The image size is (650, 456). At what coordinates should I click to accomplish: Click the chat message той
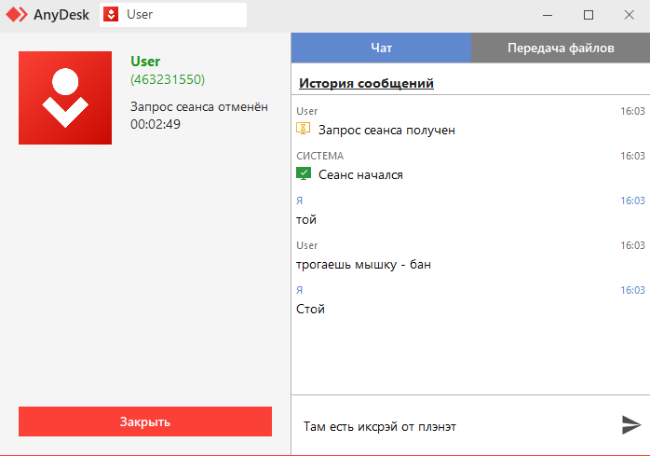coord(306,219)
